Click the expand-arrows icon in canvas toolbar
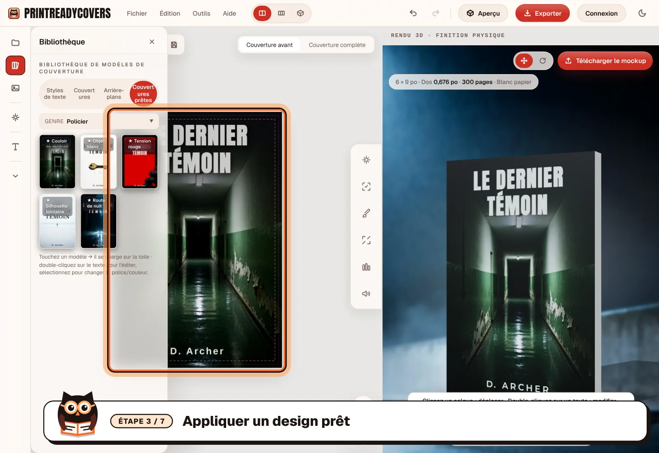 pyautogui.click(x=366, y=240)
